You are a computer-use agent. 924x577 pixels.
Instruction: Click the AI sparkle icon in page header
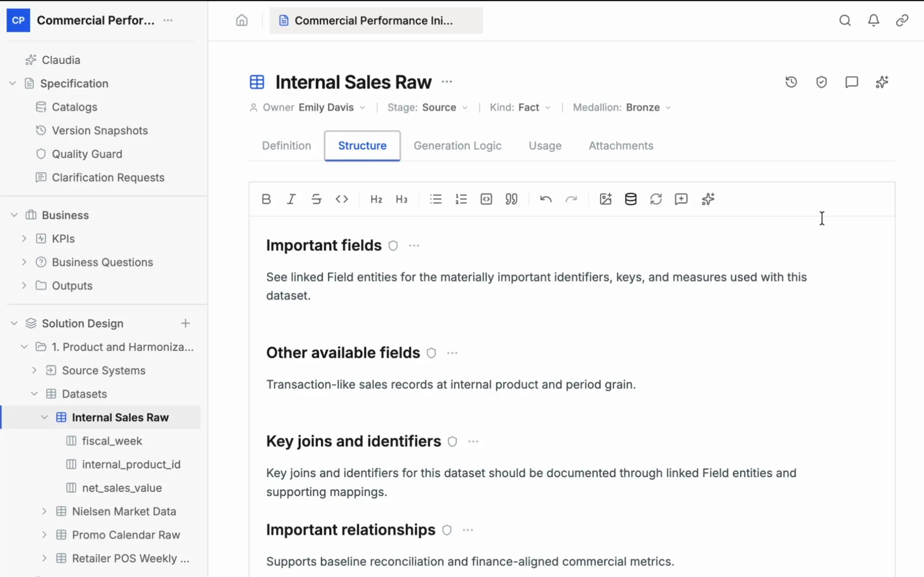coord(882,82)
